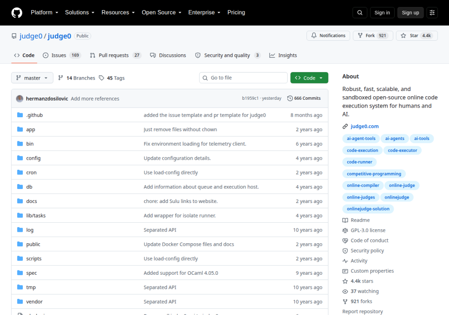Click the vendor folder icon

[20, 301]
